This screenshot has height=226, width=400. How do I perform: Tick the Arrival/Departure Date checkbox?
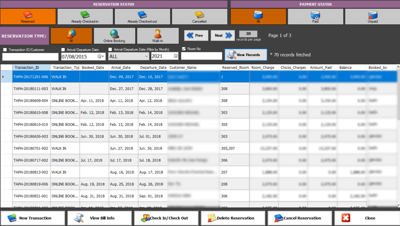(x=63, y=50)
